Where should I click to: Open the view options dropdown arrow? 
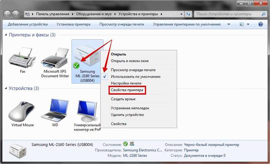[x=248, y=24]
